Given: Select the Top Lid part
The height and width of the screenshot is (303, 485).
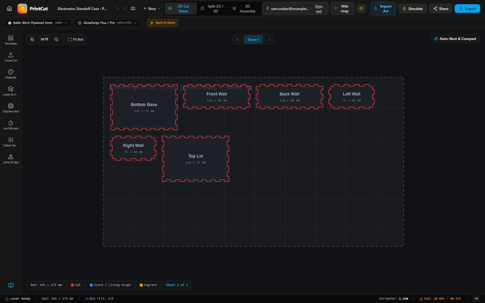Looking at the screenshot, I should coord(196,159).
